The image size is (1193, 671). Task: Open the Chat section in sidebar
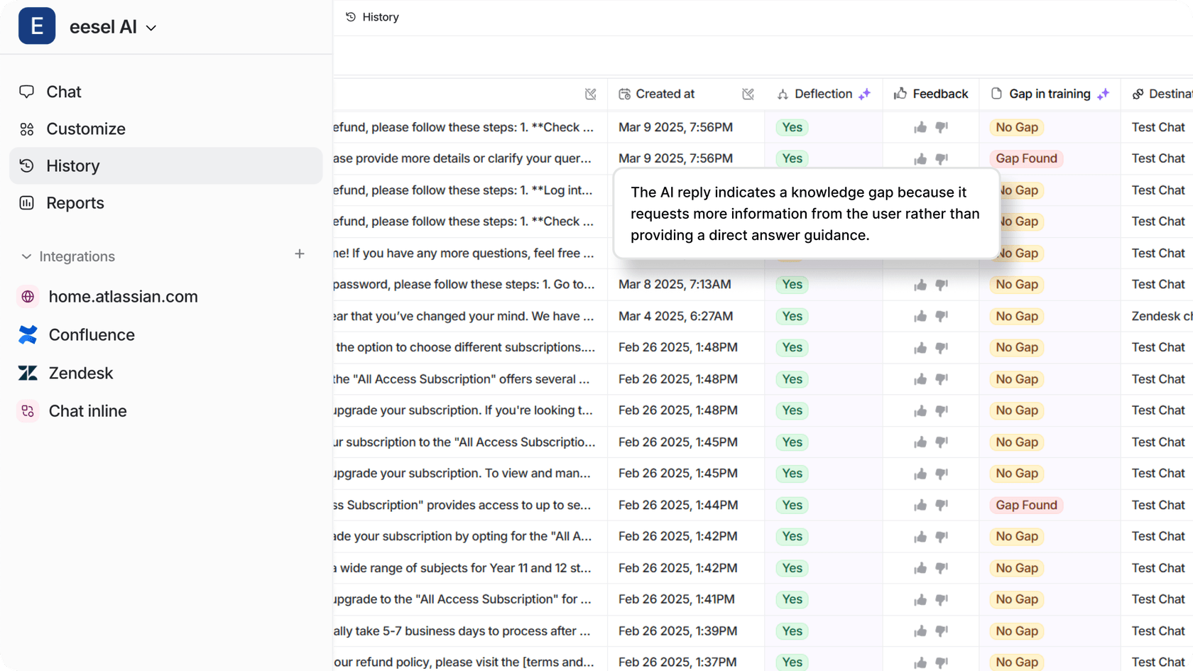coord(63,92)
